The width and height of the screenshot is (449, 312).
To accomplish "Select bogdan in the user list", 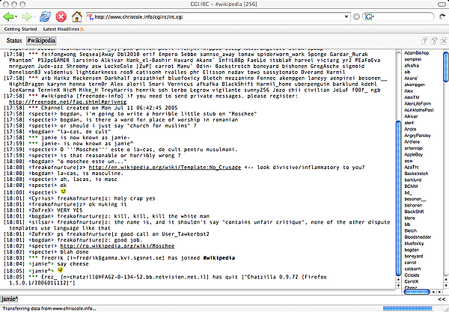I will [412, 250].
